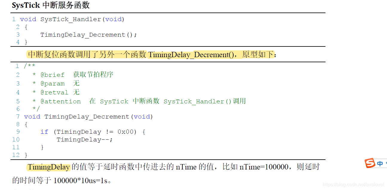Click the heading "SysTick 中断服务函数"

coord(51,5)
